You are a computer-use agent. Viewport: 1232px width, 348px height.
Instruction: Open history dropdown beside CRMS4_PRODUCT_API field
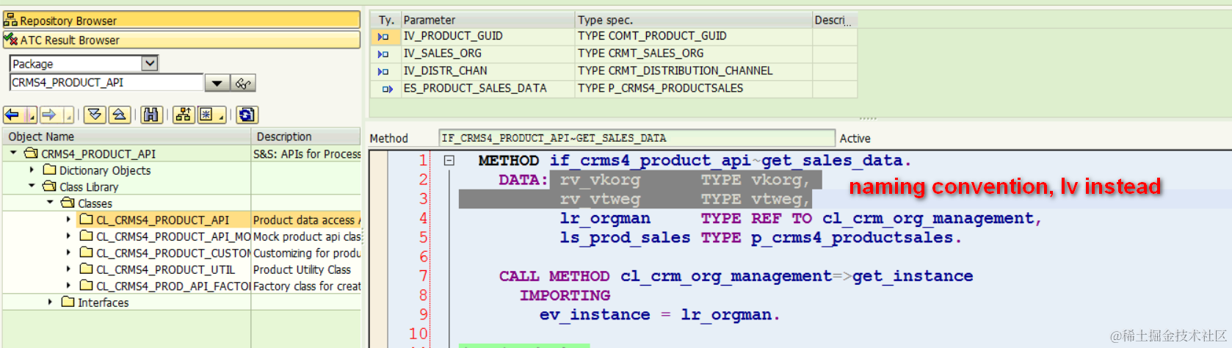click(x=217, y=83)
